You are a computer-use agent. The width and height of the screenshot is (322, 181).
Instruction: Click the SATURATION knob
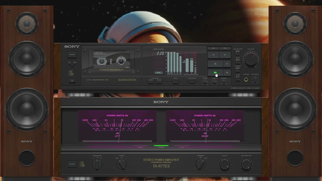[246, 164]
